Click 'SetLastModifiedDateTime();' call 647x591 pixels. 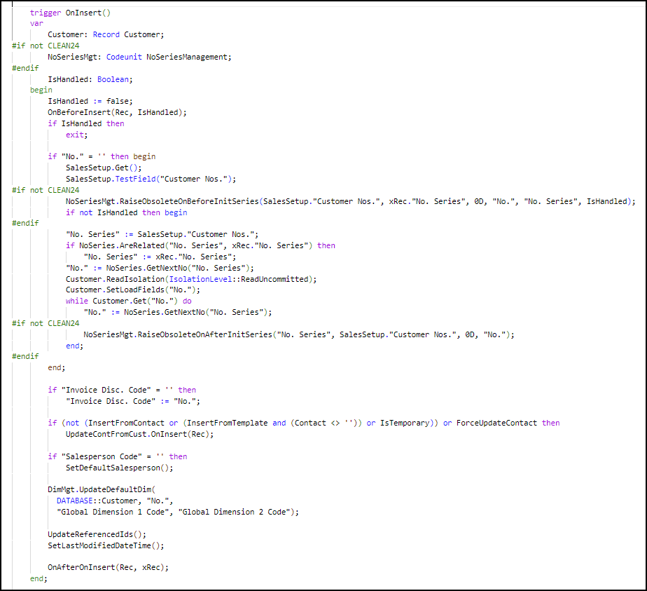(106, 545)
